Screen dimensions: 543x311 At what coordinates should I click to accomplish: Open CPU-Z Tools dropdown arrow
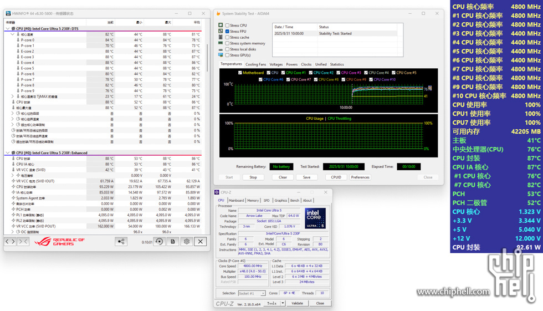click(x=283, y=303)
